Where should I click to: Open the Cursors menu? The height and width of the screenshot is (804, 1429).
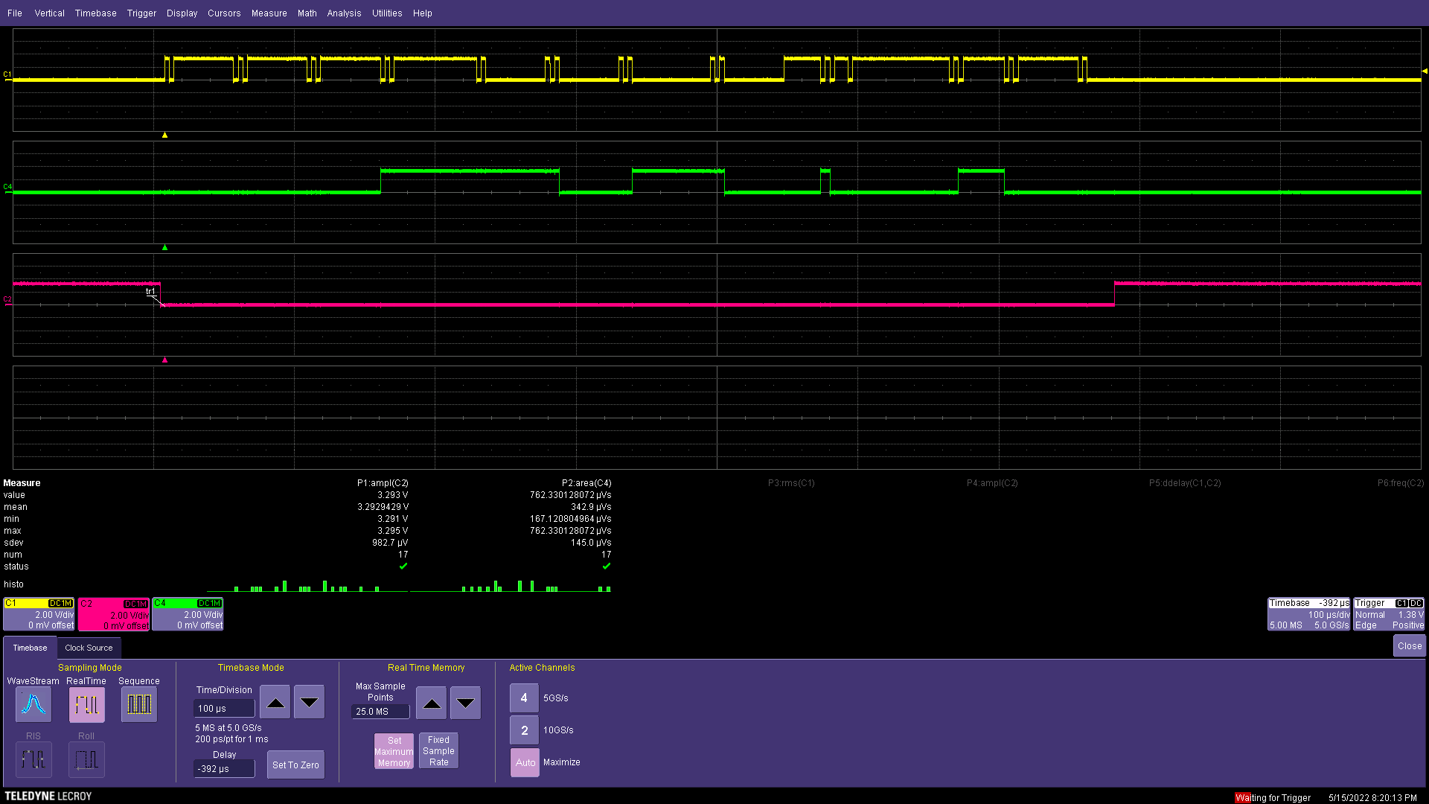[224, 13]
